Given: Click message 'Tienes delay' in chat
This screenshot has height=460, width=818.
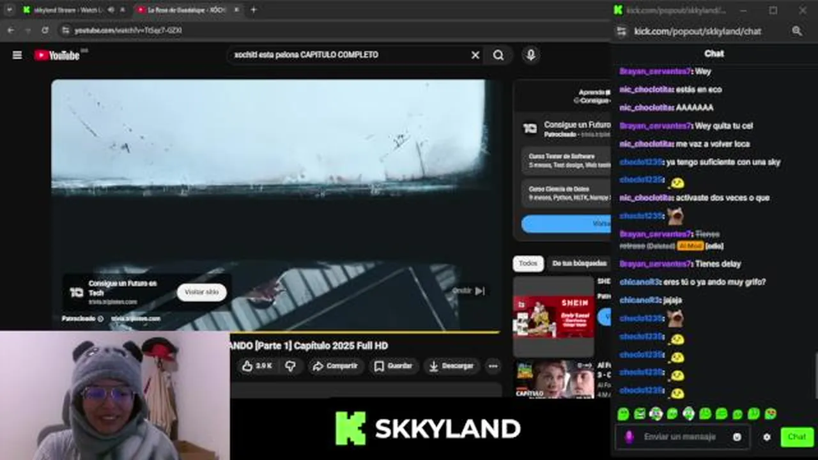Looking at the screenshot, I should pyautogui.click(x=718, y=264).
